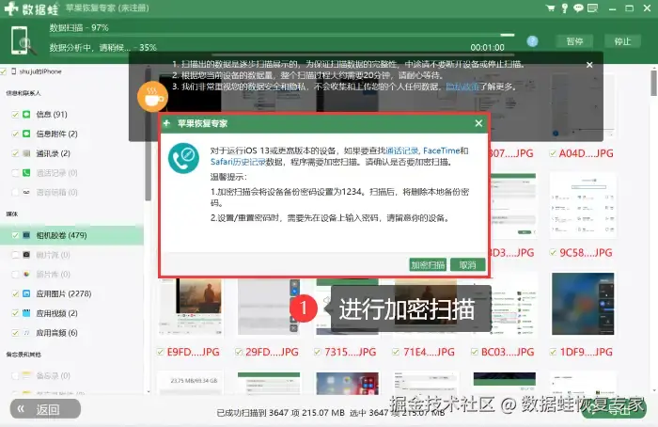658x427 pixels.
Task: Toggle the 信息附件 (2) checkbox
Action: [15, 134]
